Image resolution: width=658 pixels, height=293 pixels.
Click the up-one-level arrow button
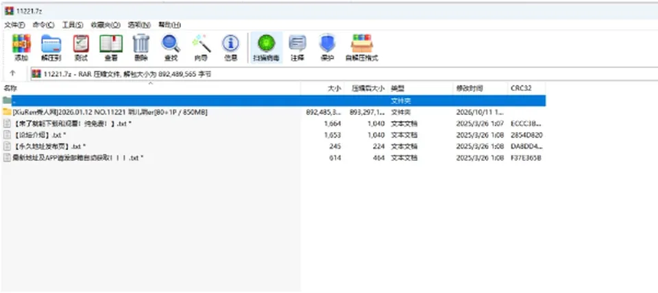(12, 73)
